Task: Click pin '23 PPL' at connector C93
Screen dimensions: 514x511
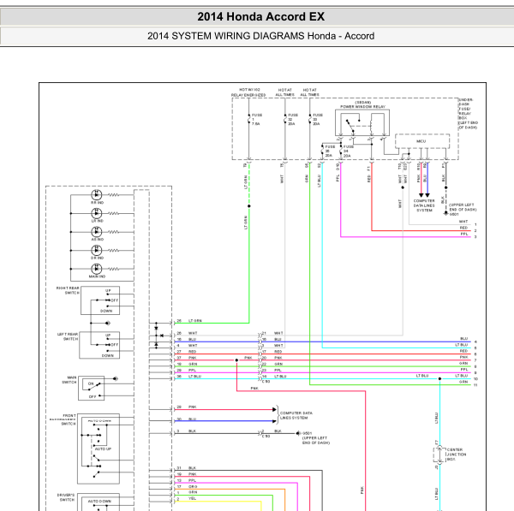Action: click(x=272, y=370)
